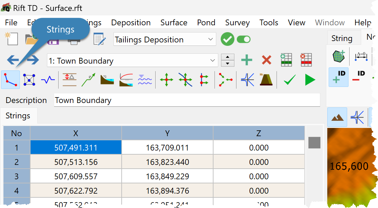Click the green circle checkmark button
The width and height of the screenshot is (378, 208).
(227, 39)
